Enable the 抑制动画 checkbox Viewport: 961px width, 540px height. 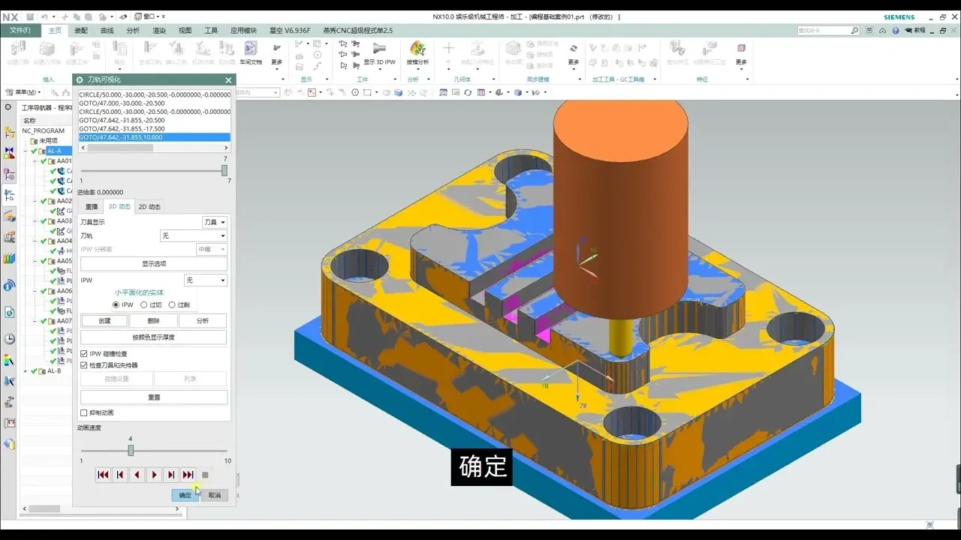[x=84, y=413]
